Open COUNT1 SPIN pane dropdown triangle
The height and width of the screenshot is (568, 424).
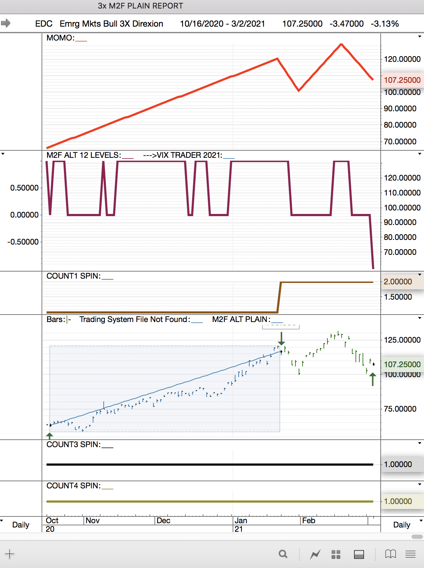(x=420, y=274)
